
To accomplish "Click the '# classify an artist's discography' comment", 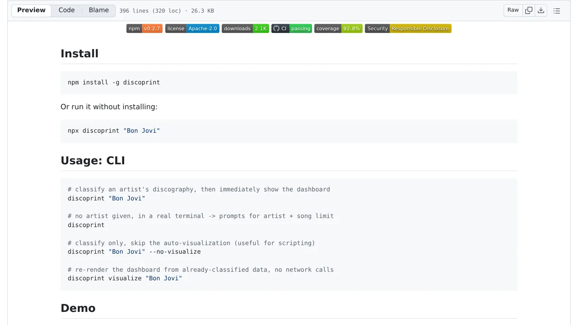I will coord(199,190).
